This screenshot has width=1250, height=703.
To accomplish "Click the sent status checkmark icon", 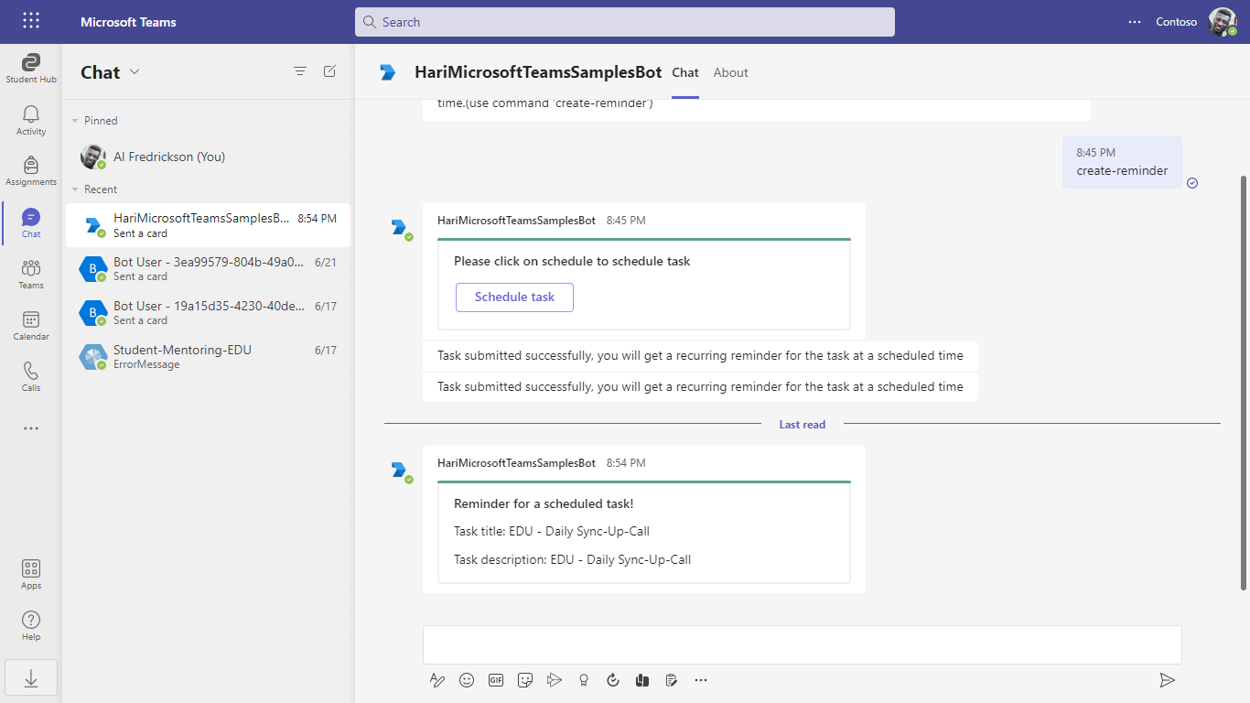I will pyautogui.click(x=1192, y=183).
